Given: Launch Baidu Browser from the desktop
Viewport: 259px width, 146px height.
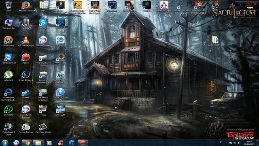Looking at the screenshot, I should pyautogui.click(x=43, y=41).
